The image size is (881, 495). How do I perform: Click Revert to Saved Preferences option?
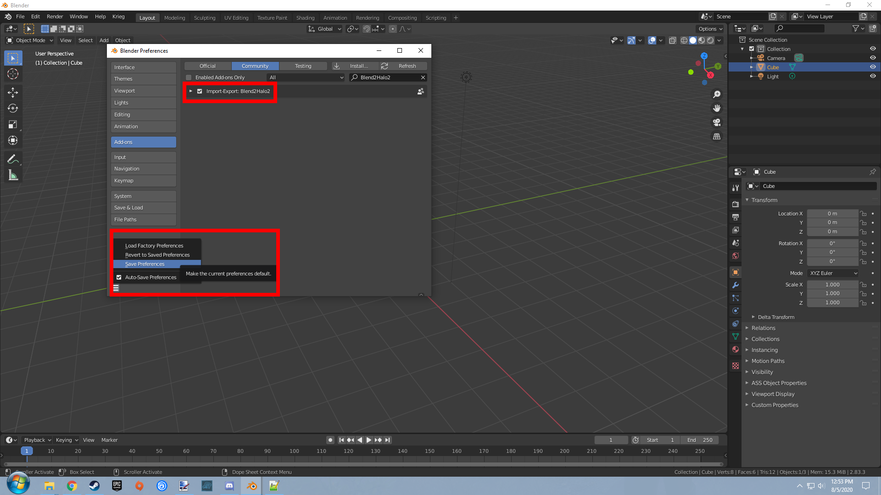point(157,254)
